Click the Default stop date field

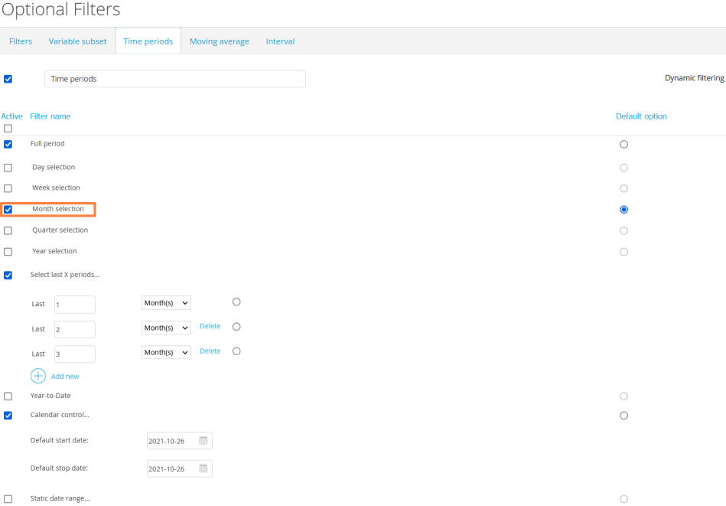tap(180, 468)
